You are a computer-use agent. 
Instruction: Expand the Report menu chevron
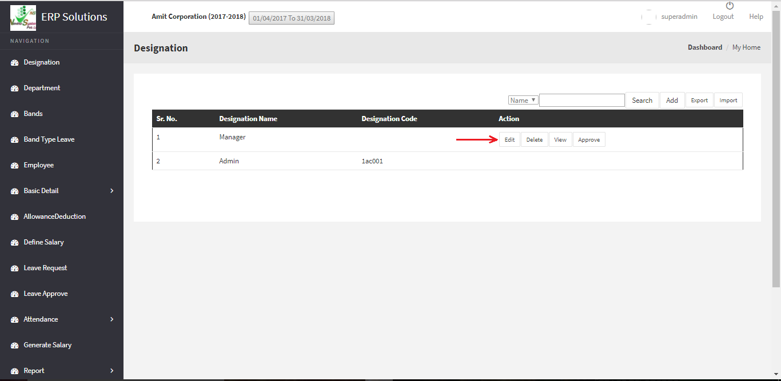(111, 371)
